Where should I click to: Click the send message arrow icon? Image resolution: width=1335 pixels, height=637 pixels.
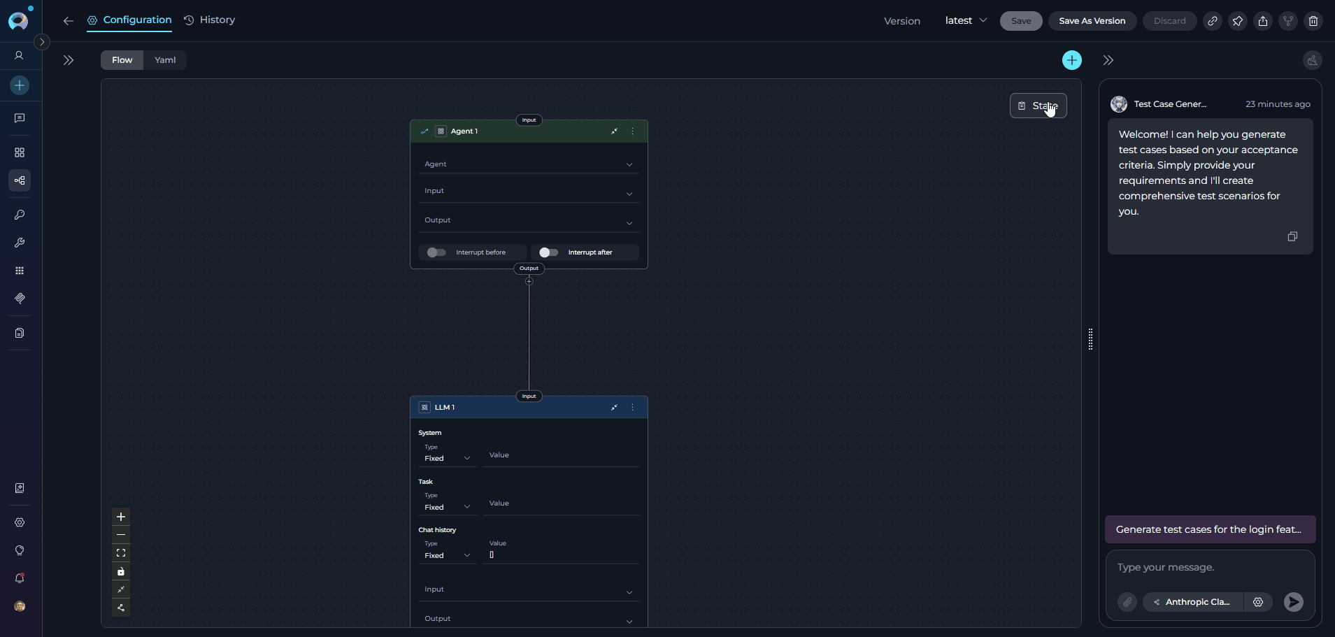(1293, 602)
